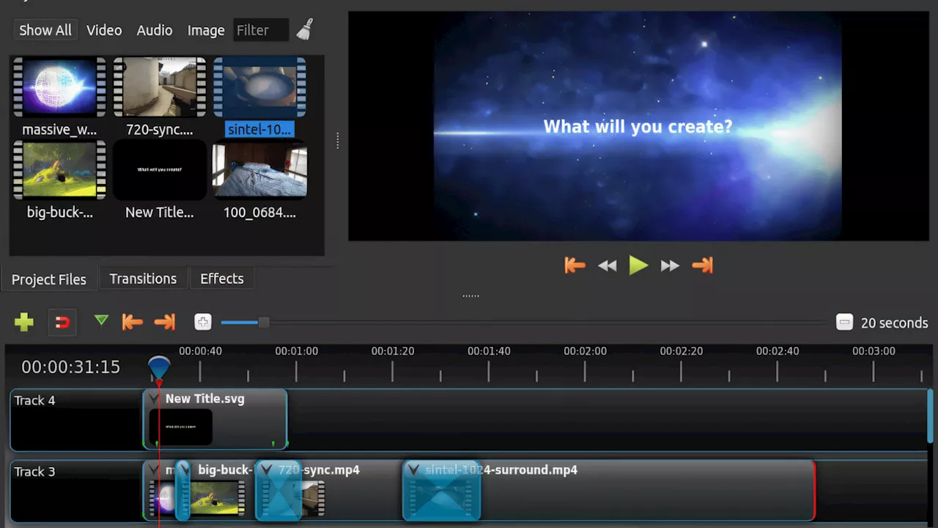Jump to end of preview playback
Image resolution: width=938 pixels, height=528 pixels.
(702, 265)
